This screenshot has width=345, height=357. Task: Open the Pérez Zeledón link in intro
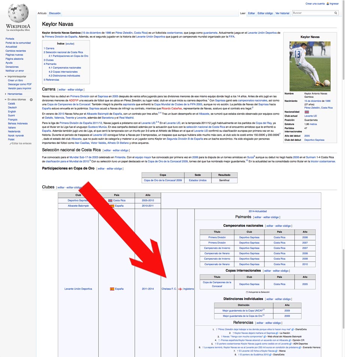(x=124, y=33)
